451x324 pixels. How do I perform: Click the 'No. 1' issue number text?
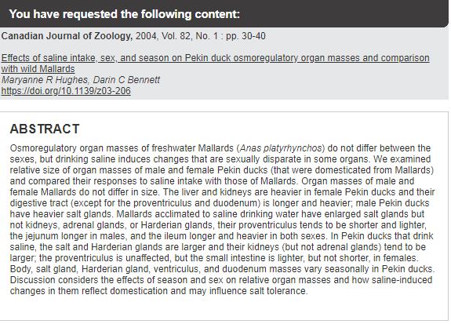(x=206, y=36)
